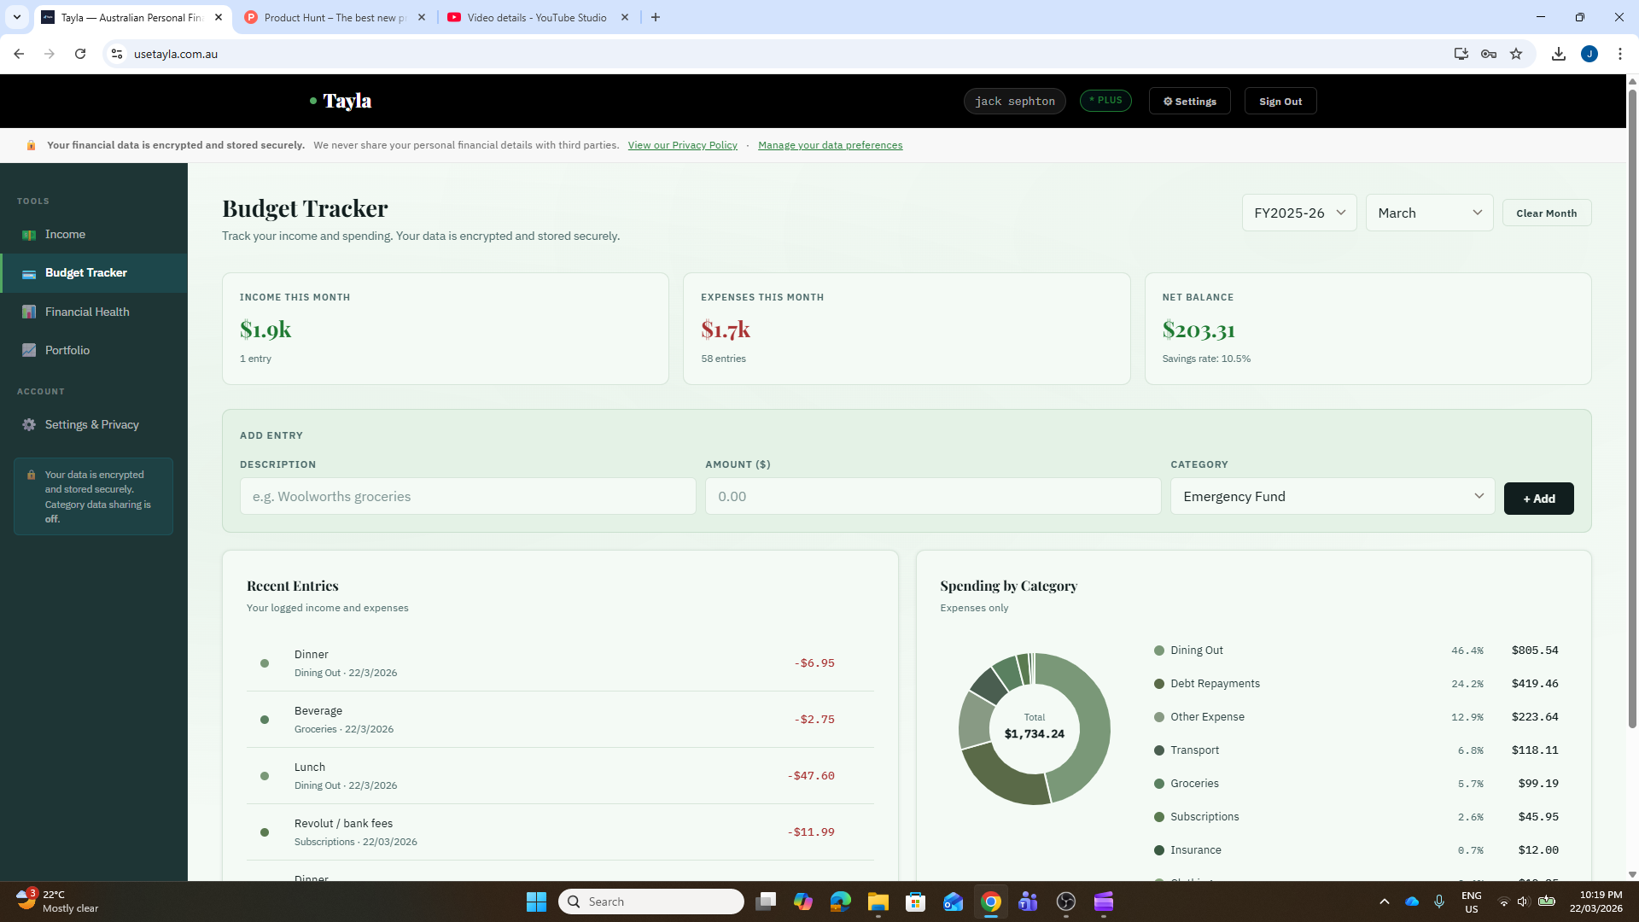Open the March month selector
This screenshot has width=1639, height=922.
pyautogui.click(x=1428, y=213)
